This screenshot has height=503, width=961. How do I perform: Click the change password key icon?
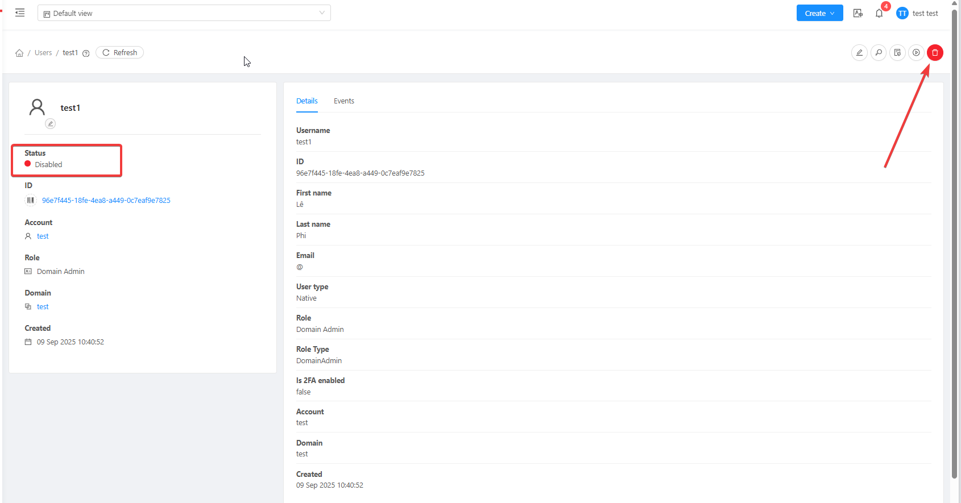point(879,53)
